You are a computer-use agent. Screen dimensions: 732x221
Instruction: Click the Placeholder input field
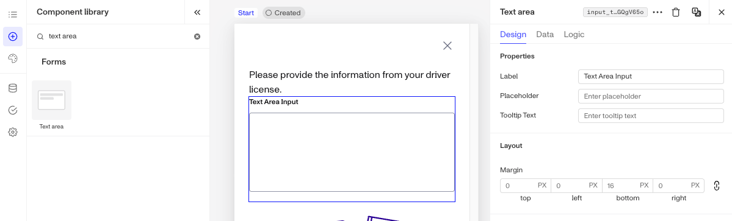(651, 96)
